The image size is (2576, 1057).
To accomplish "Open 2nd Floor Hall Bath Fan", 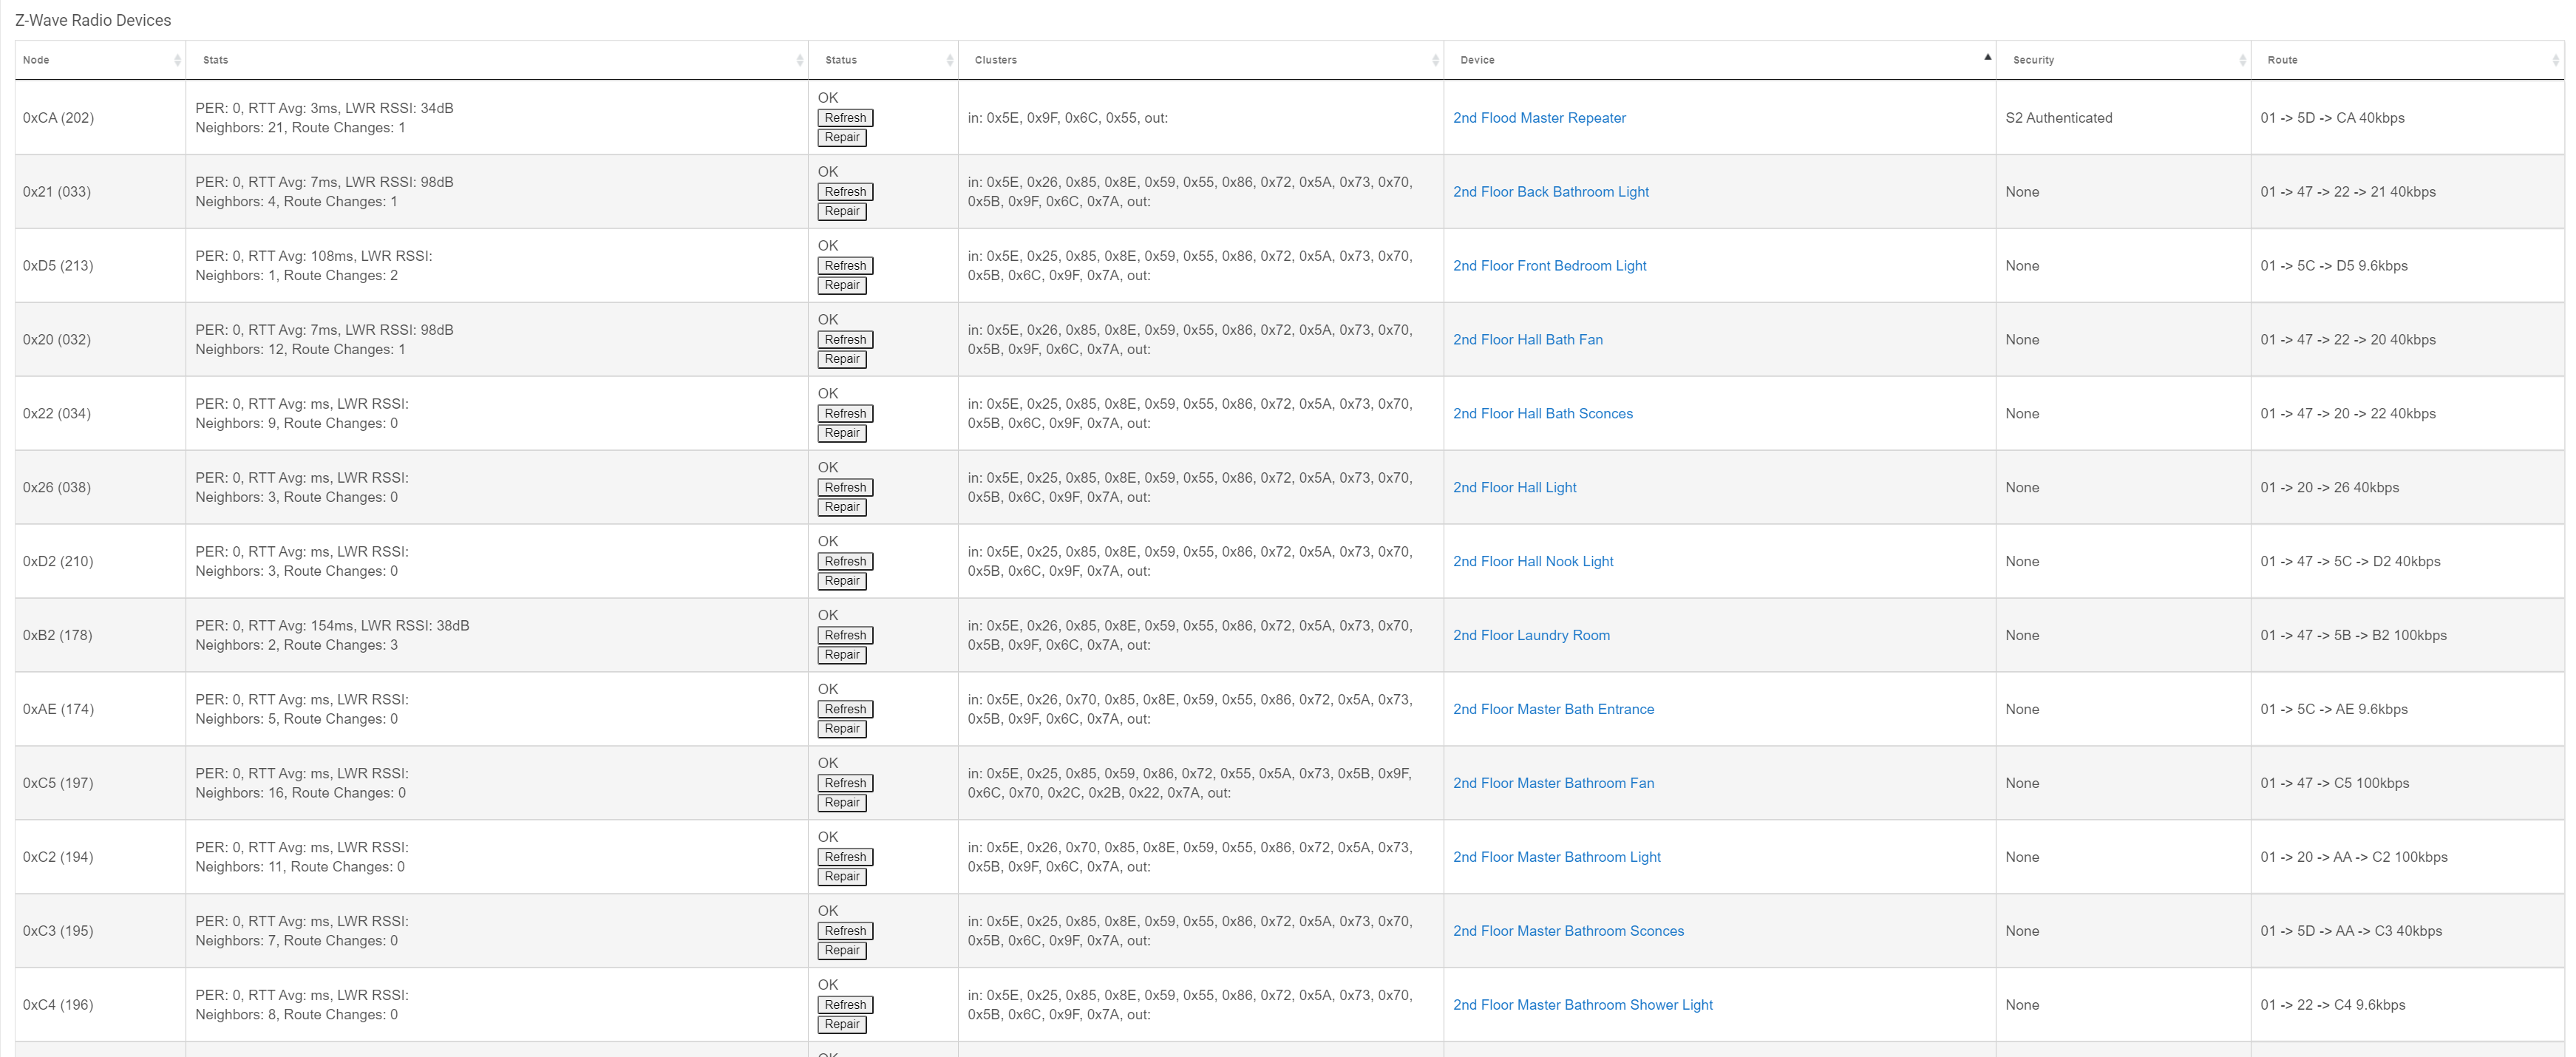I will [1528, 340].
